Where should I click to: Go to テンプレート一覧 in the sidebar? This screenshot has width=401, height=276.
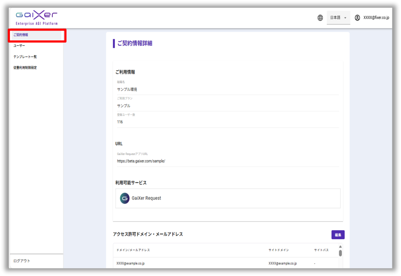pos(25,57)
